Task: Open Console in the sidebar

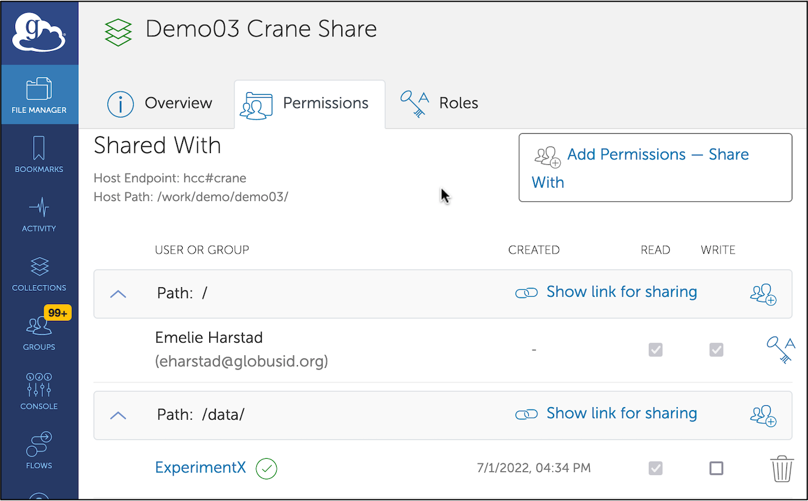Action: [x=39, y=391]
